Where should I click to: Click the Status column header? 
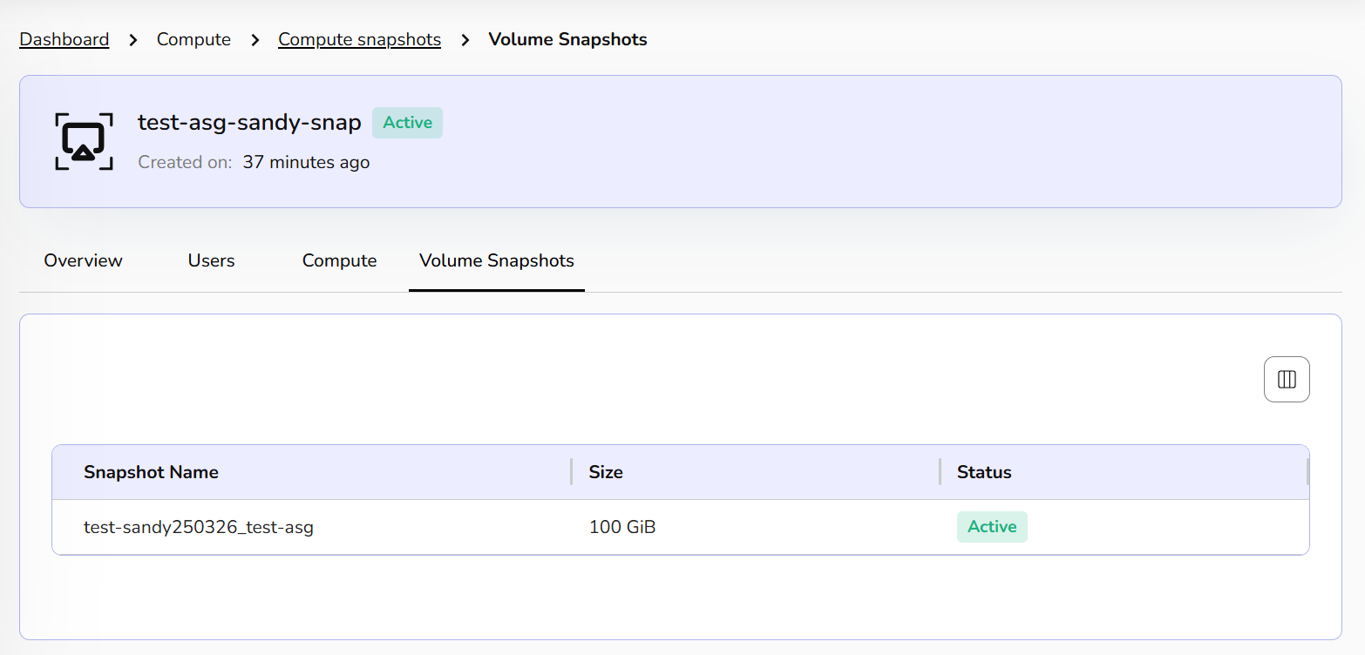[984, 472]
